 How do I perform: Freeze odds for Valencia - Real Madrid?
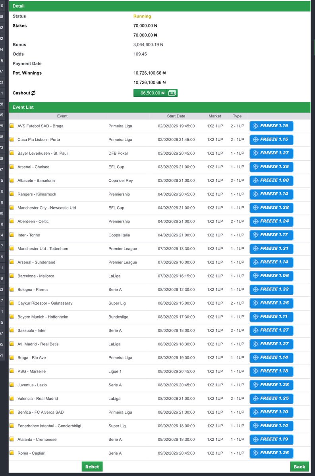point(271,398)
